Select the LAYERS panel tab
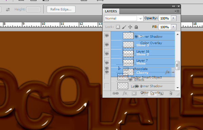This screenshot has width=203, height=130. [x=111, y=11]
